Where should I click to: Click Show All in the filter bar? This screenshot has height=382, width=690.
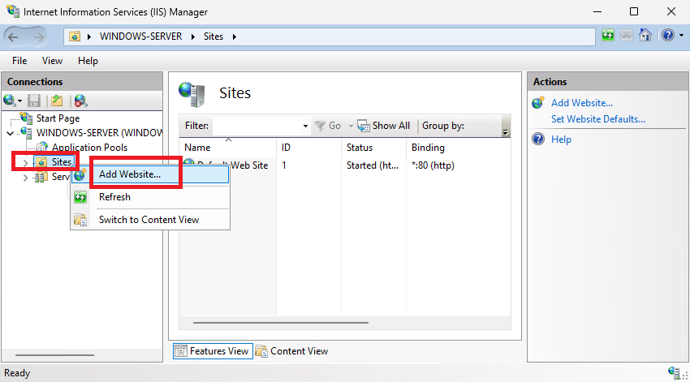(x=384, y=126)
